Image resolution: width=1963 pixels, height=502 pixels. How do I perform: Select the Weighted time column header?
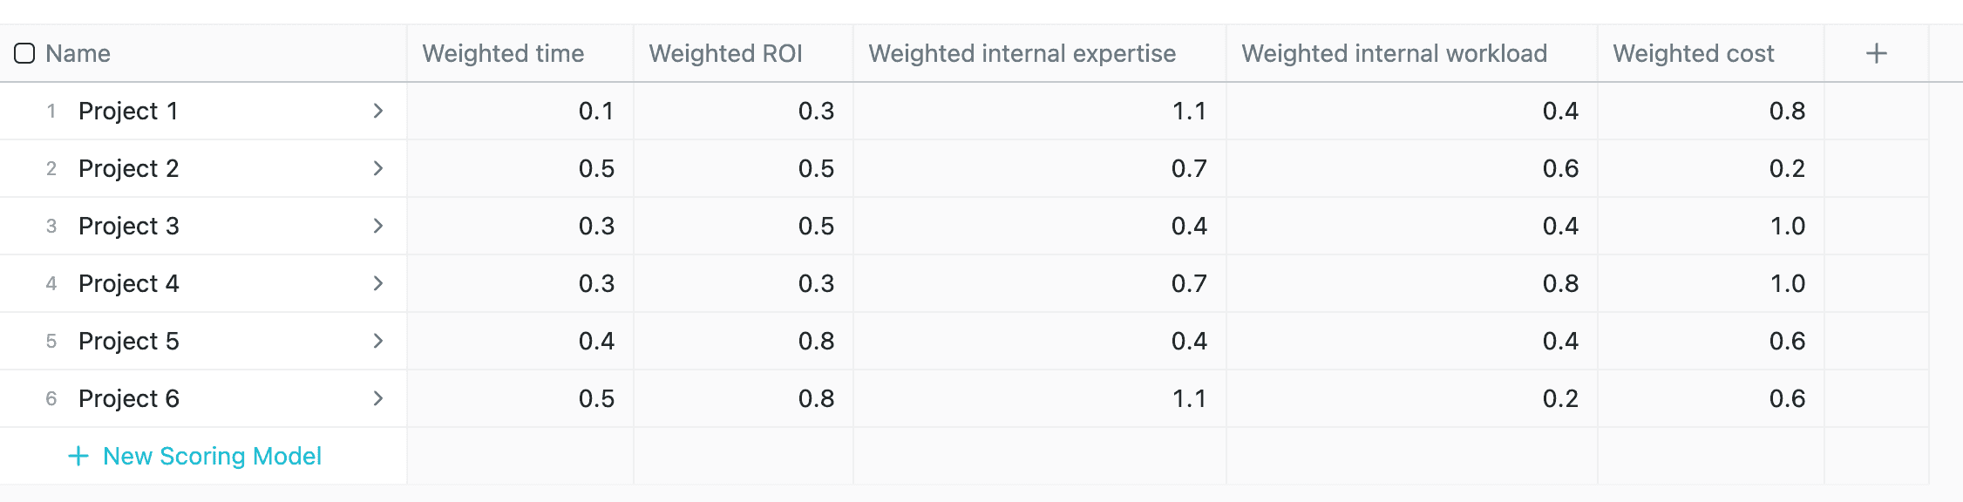[x=504, y=53]
